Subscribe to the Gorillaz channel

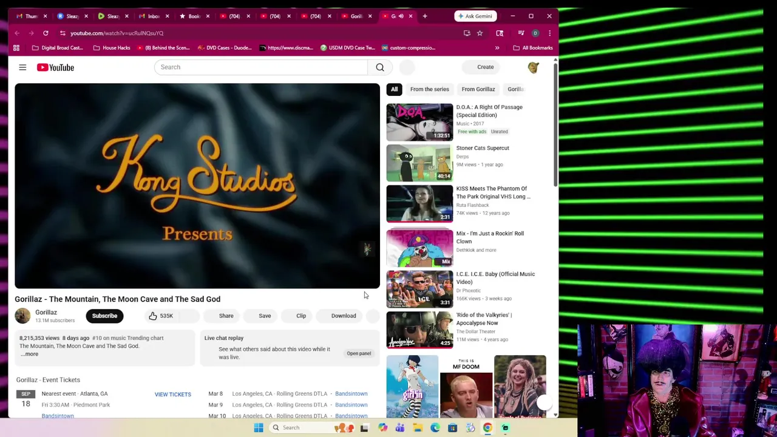(104, 316)
